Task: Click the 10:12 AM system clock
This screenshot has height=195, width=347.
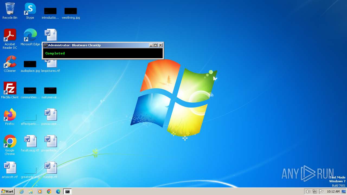Action: click(x=333, y=191)
